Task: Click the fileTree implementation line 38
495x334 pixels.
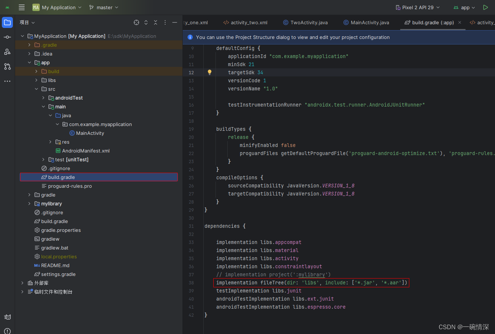Action: [311, 283]
